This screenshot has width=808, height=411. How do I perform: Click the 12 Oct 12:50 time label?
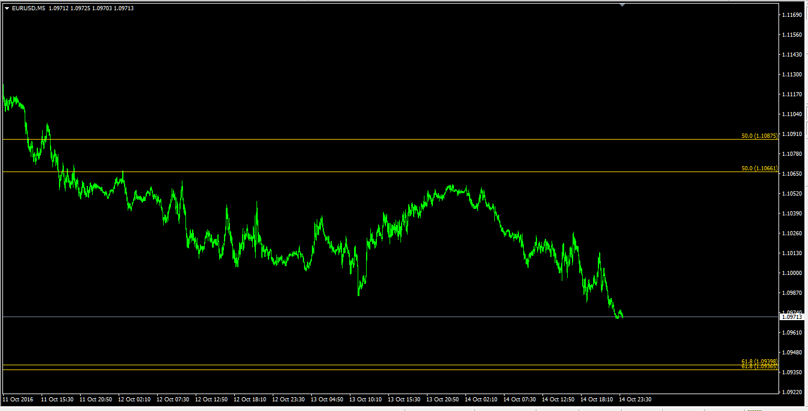pos(211,399)
